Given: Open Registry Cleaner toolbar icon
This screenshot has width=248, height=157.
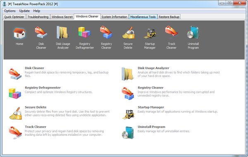Looking at the screenshot, I should (106, 32).
